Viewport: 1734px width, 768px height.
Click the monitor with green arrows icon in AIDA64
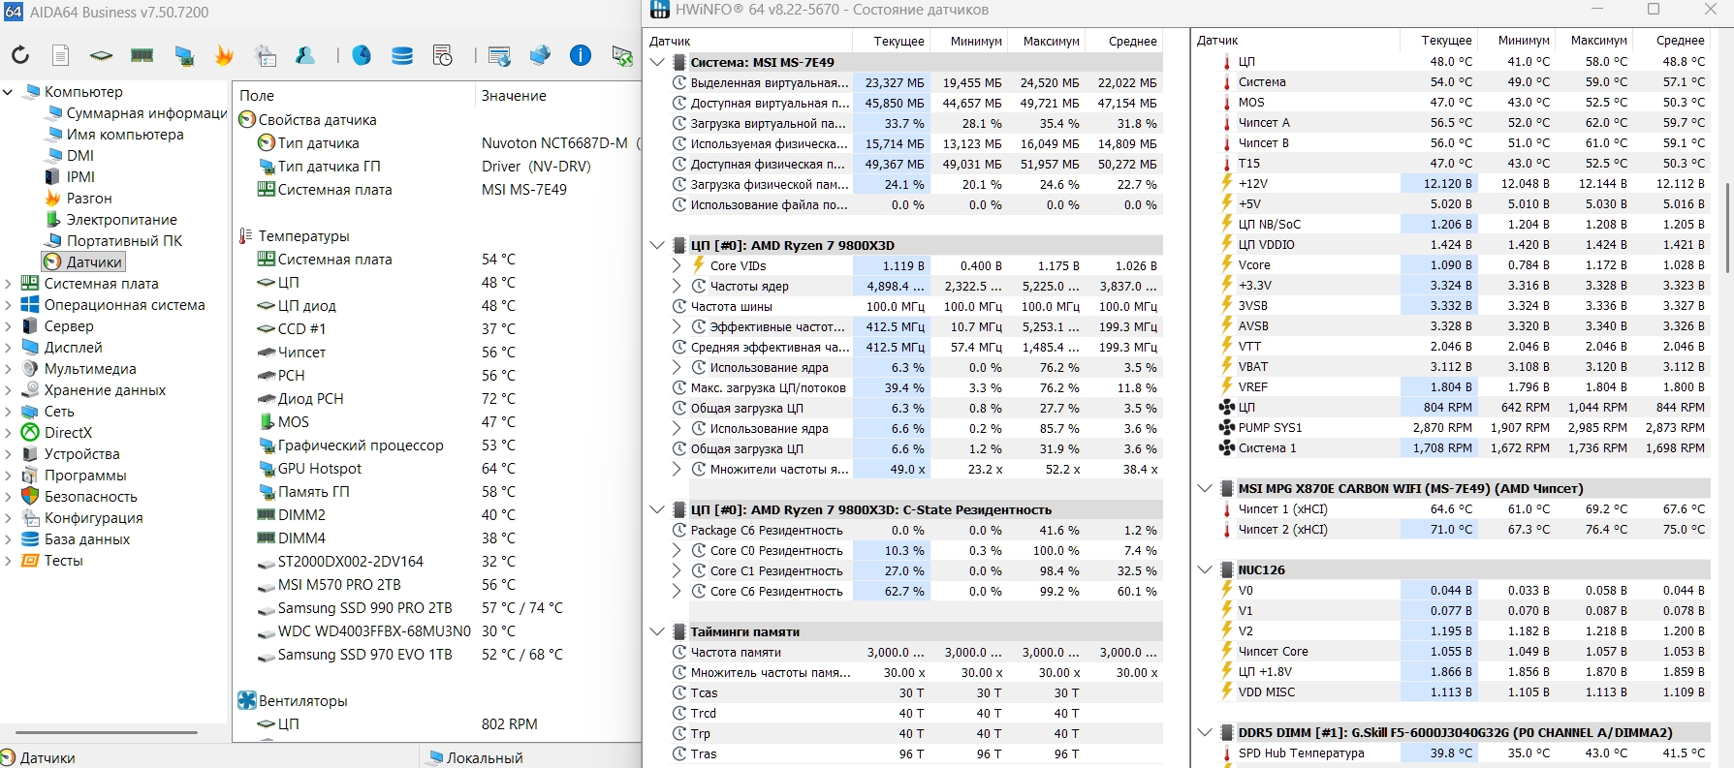pyautogui.click(x=621, y=55)
